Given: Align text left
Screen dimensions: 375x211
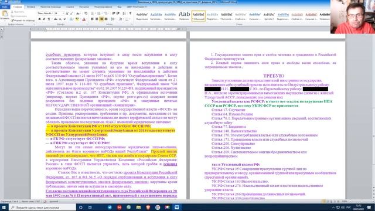Looking at the screenshot, I should [92, 19].
